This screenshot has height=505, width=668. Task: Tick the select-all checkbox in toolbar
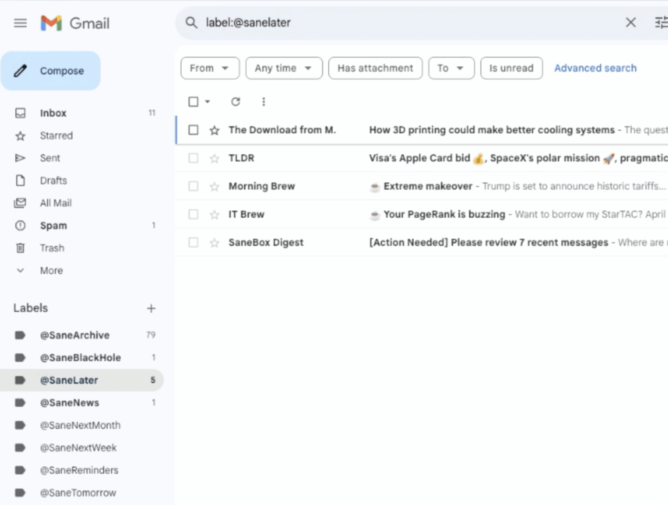193,102
